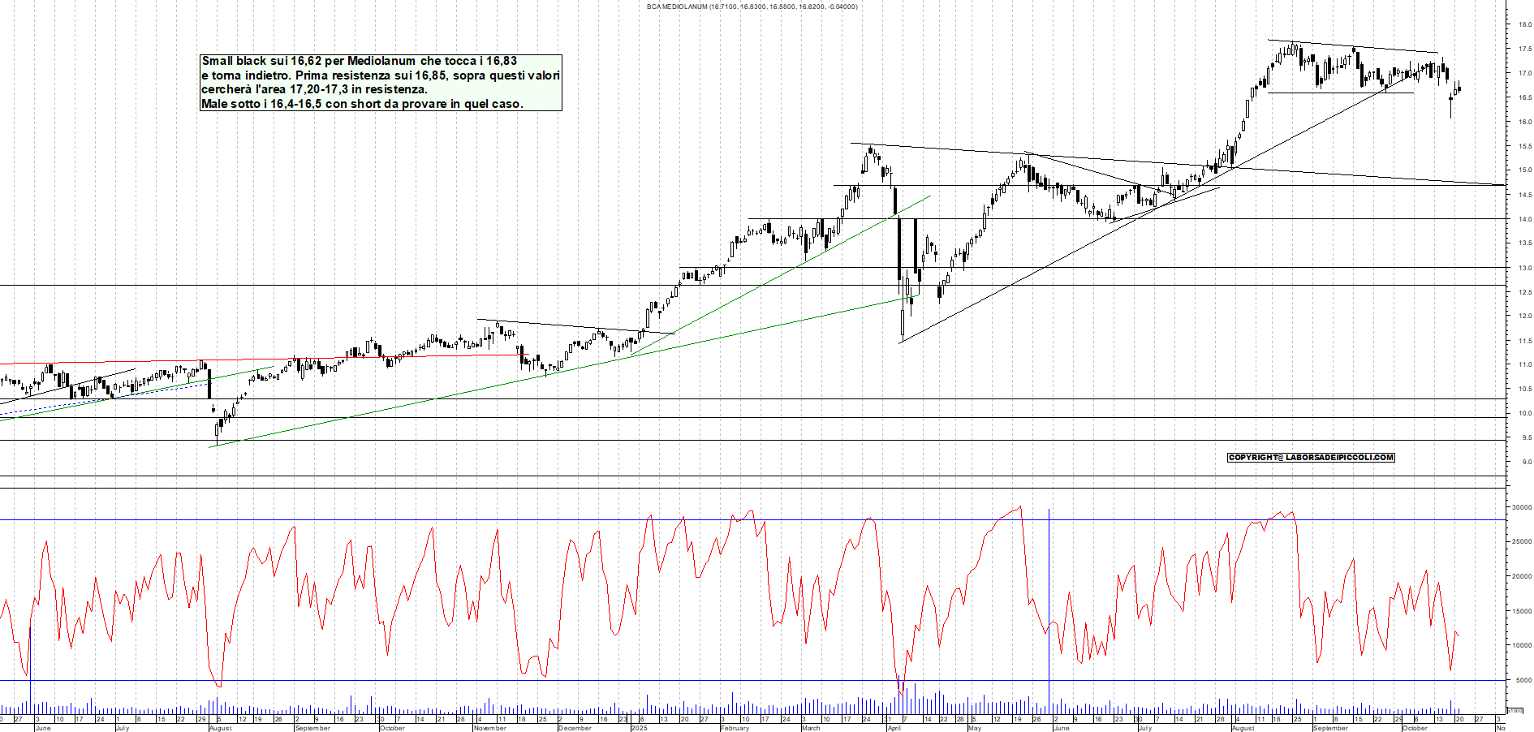The width and height of the screenshot is (1534, 732).
Task: Click the 18.0 price axis label
Action: [x=1524, y=24]
